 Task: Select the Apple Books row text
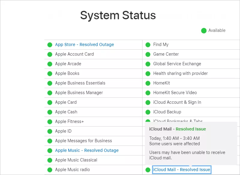(x=67, y=73)
